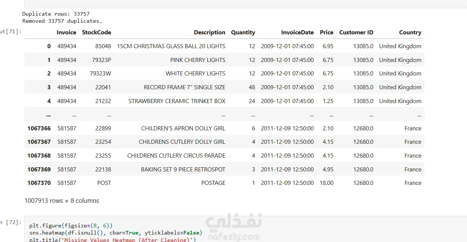Click stock code 79323W
467x242 pixels.
[101, 74]
